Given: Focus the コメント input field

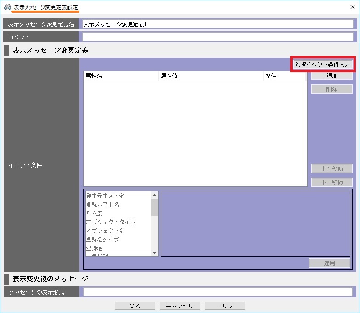Looking at the screenshot, I should coord(218,37).
